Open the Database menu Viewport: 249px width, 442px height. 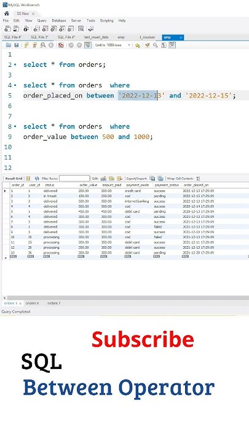point(59,21)
